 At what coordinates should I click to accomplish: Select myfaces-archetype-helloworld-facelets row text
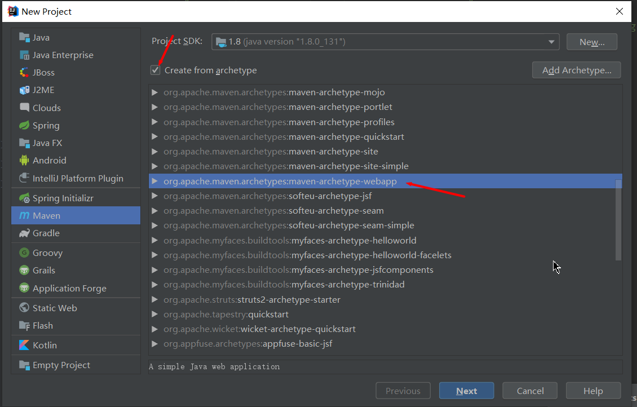(x=308, y=255)
